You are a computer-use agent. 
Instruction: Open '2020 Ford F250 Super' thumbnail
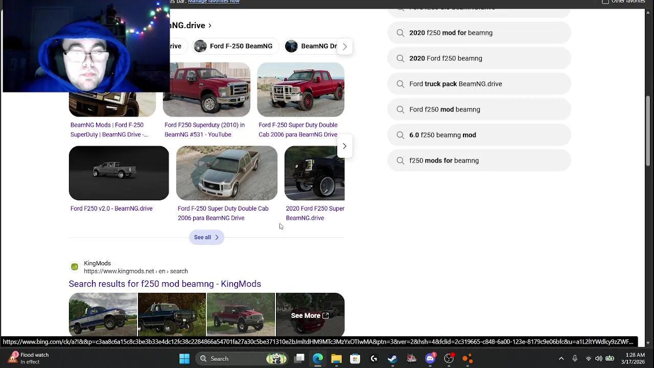coord(314,173)
